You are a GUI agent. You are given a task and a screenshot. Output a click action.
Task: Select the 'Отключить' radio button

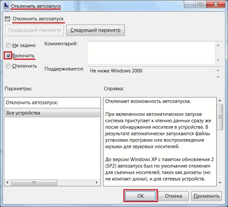8,66
